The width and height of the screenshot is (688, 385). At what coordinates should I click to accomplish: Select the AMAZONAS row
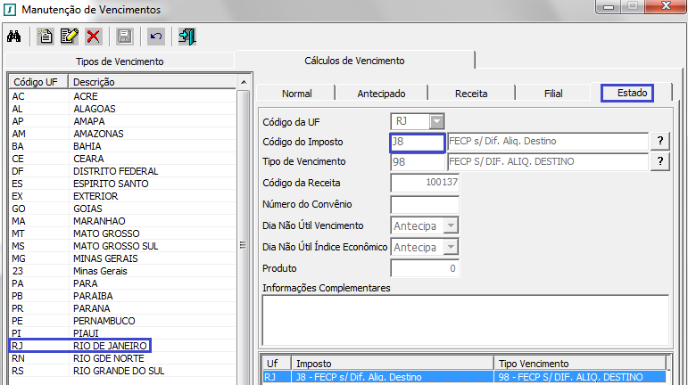(x=122, y=134)
